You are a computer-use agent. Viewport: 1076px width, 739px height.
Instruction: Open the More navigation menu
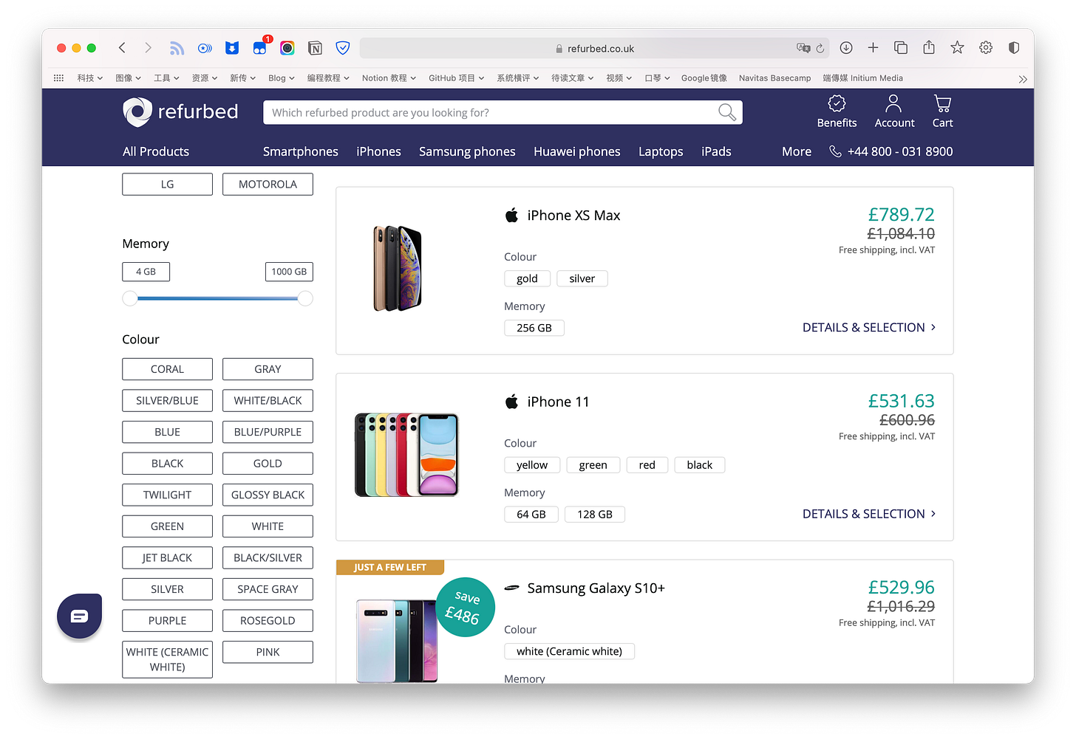coord(797,151)
